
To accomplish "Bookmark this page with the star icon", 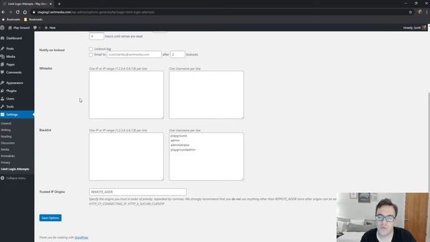I will (411, 12).
